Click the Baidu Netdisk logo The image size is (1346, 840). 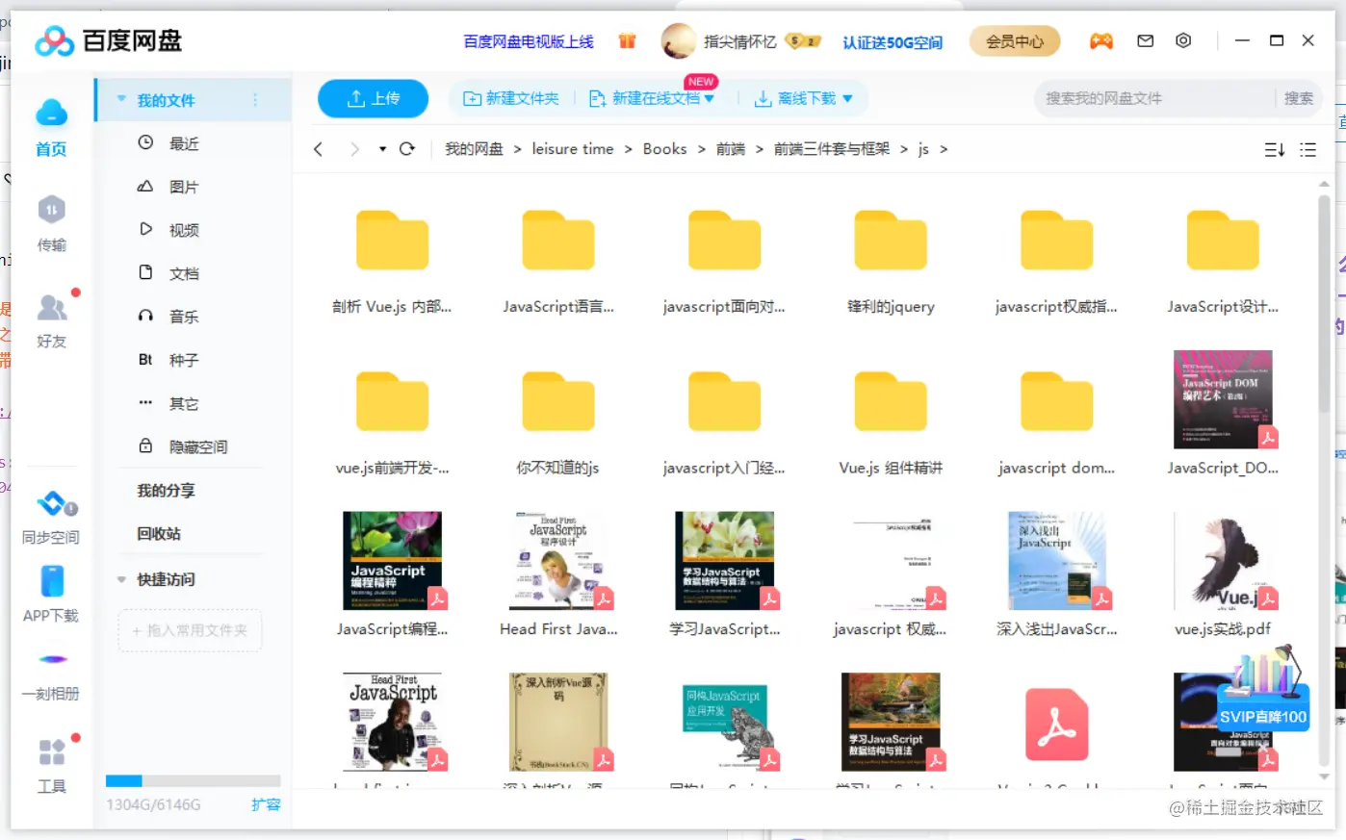(x=108, y=40)
